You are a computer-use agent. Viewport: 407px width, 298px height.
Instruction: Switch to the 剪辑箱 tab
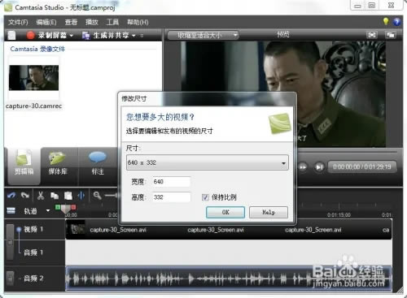tap(24, 166)
